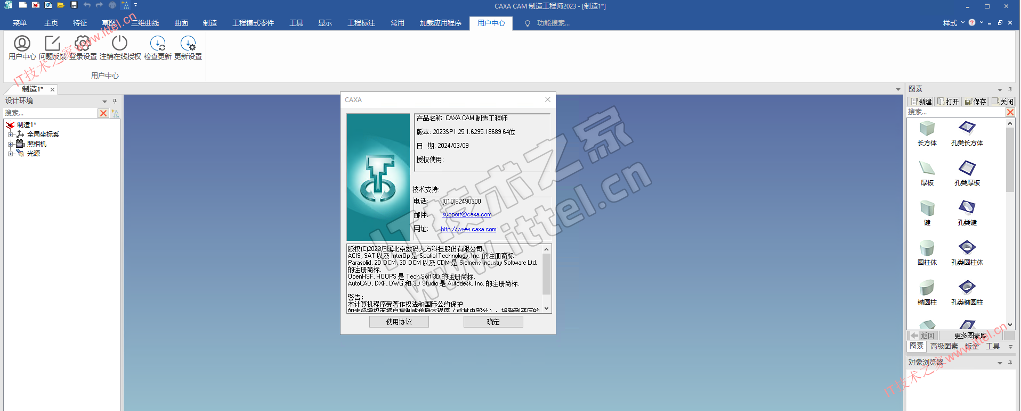Open the 设计环境 panel options dropdown
Image resolution: width=1021 pixels, height=411 pixels.
[104, 101]
